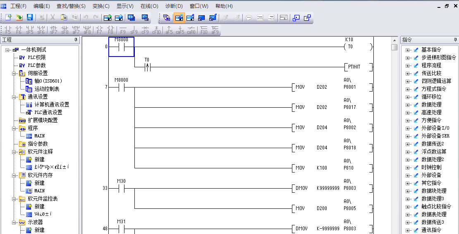Insert a normally open contact with F5
This screenshot has height=234, width=459.
(8, 30)
